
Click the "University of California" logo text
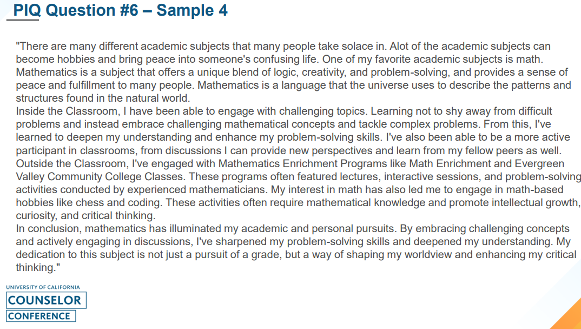(43, 287)
